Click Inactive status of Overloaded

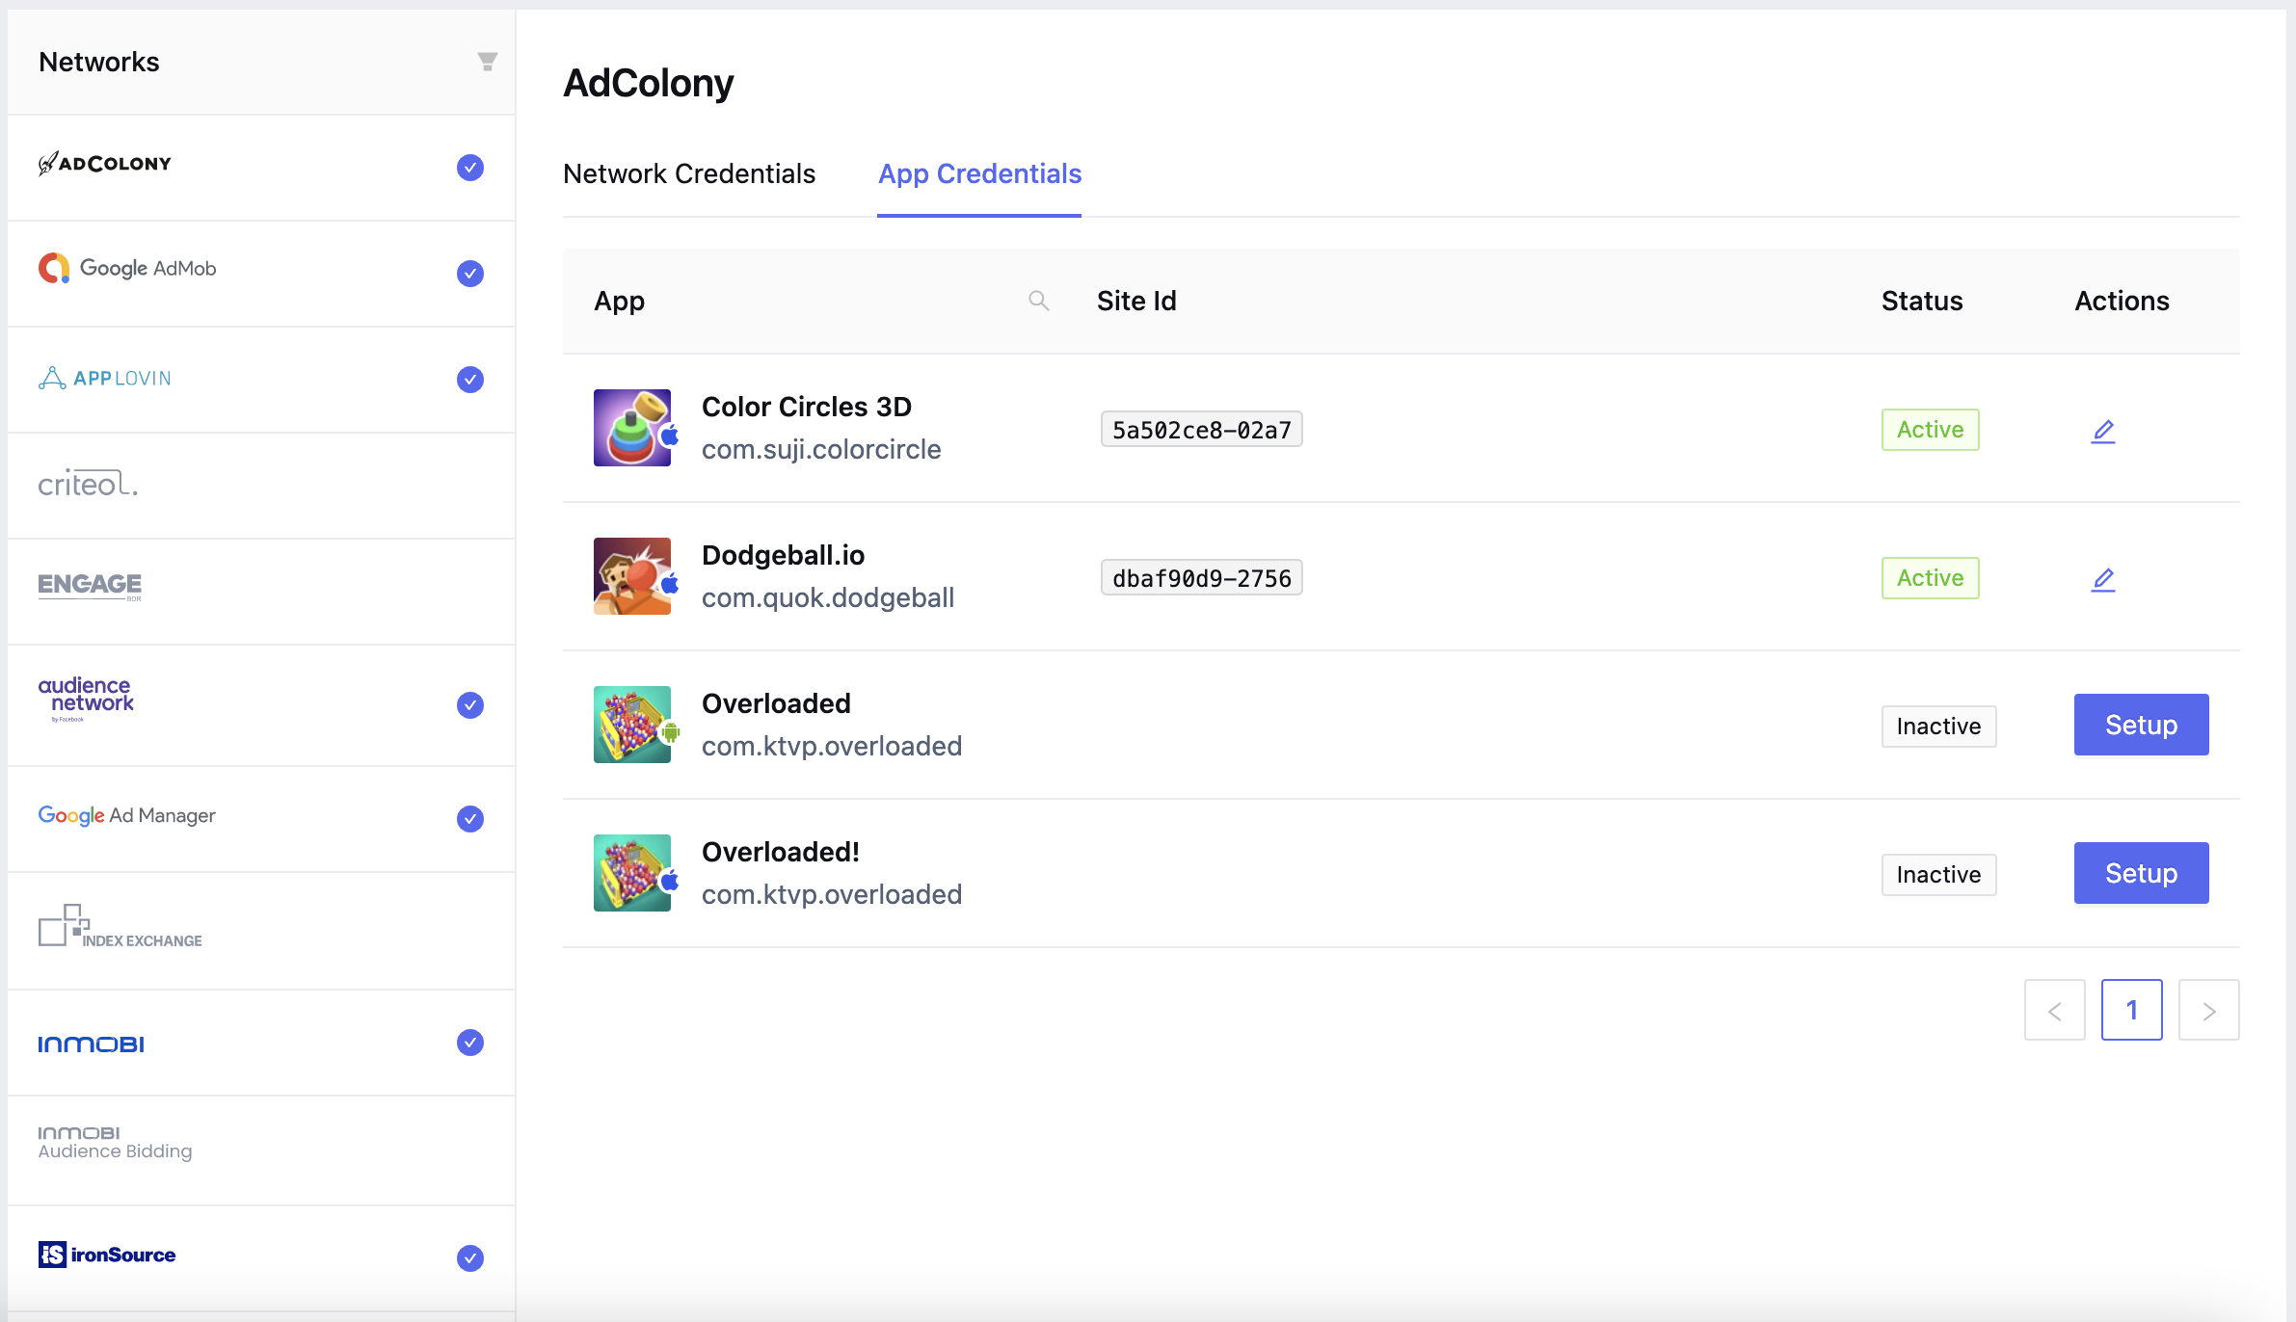[1939, 727]
